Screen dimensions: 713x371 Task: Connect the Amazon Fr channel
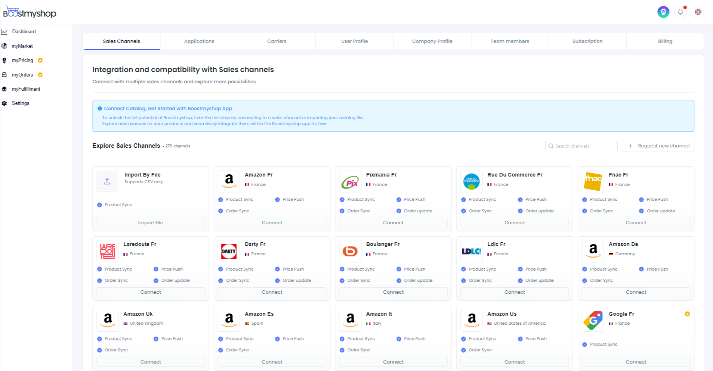coord(272,222)
